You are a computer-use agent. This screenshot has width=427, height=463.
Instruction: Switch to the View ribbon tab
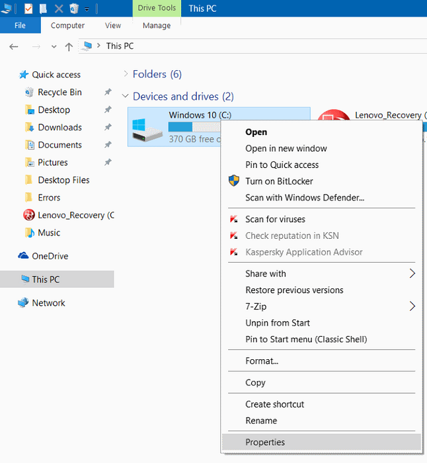tap(113, 25)
